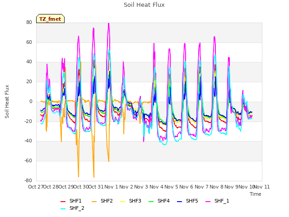
Task: Click the -60 y-axis tick label
Action: pyautogui.click(x=28, y=161)
